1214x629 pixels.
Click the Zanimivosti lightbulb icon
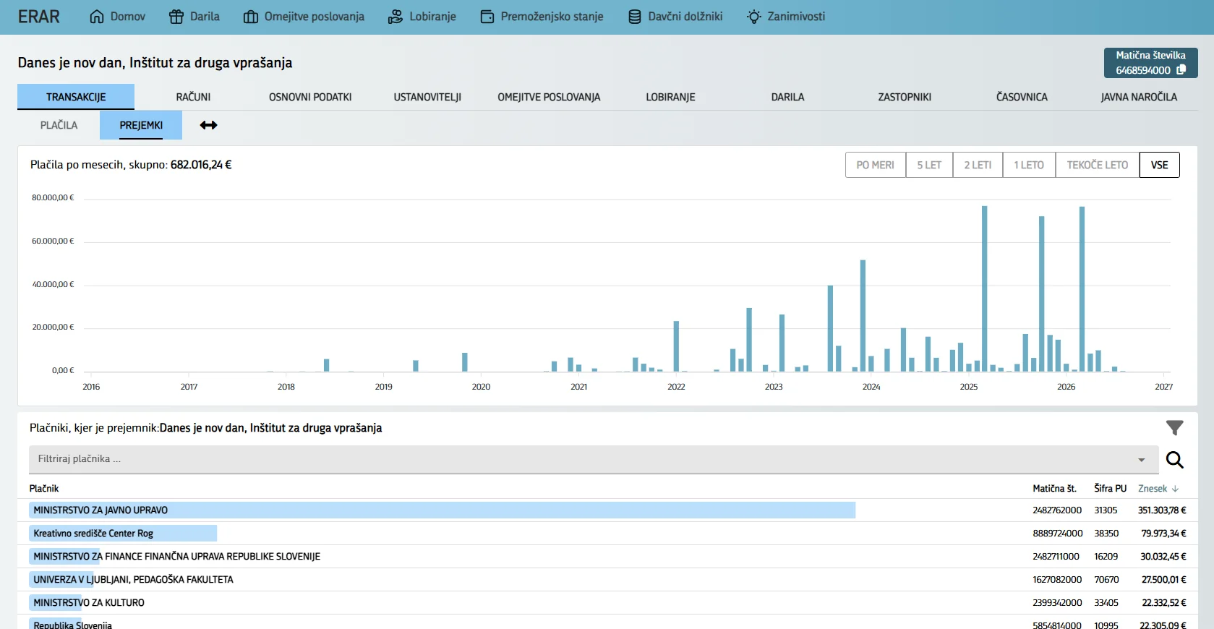pyautogui.click(x=754, y=17)
